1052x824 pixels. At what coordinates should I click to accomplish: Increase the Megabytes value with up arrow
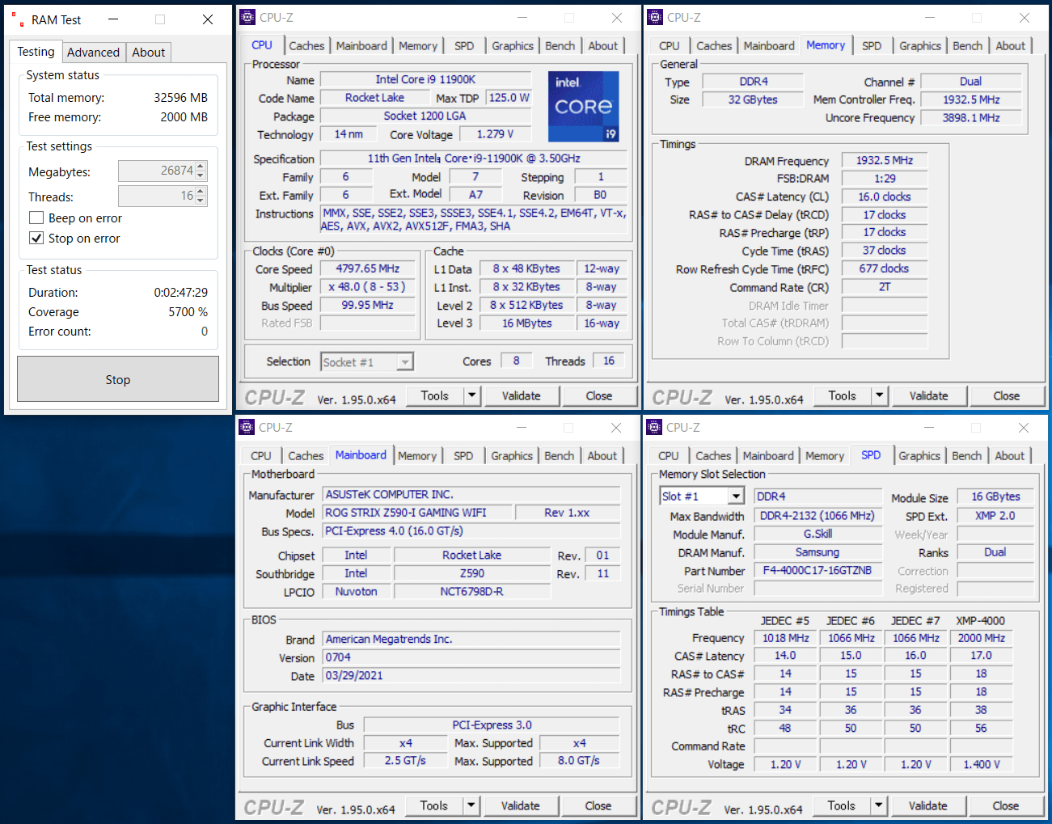coord(201,167)
